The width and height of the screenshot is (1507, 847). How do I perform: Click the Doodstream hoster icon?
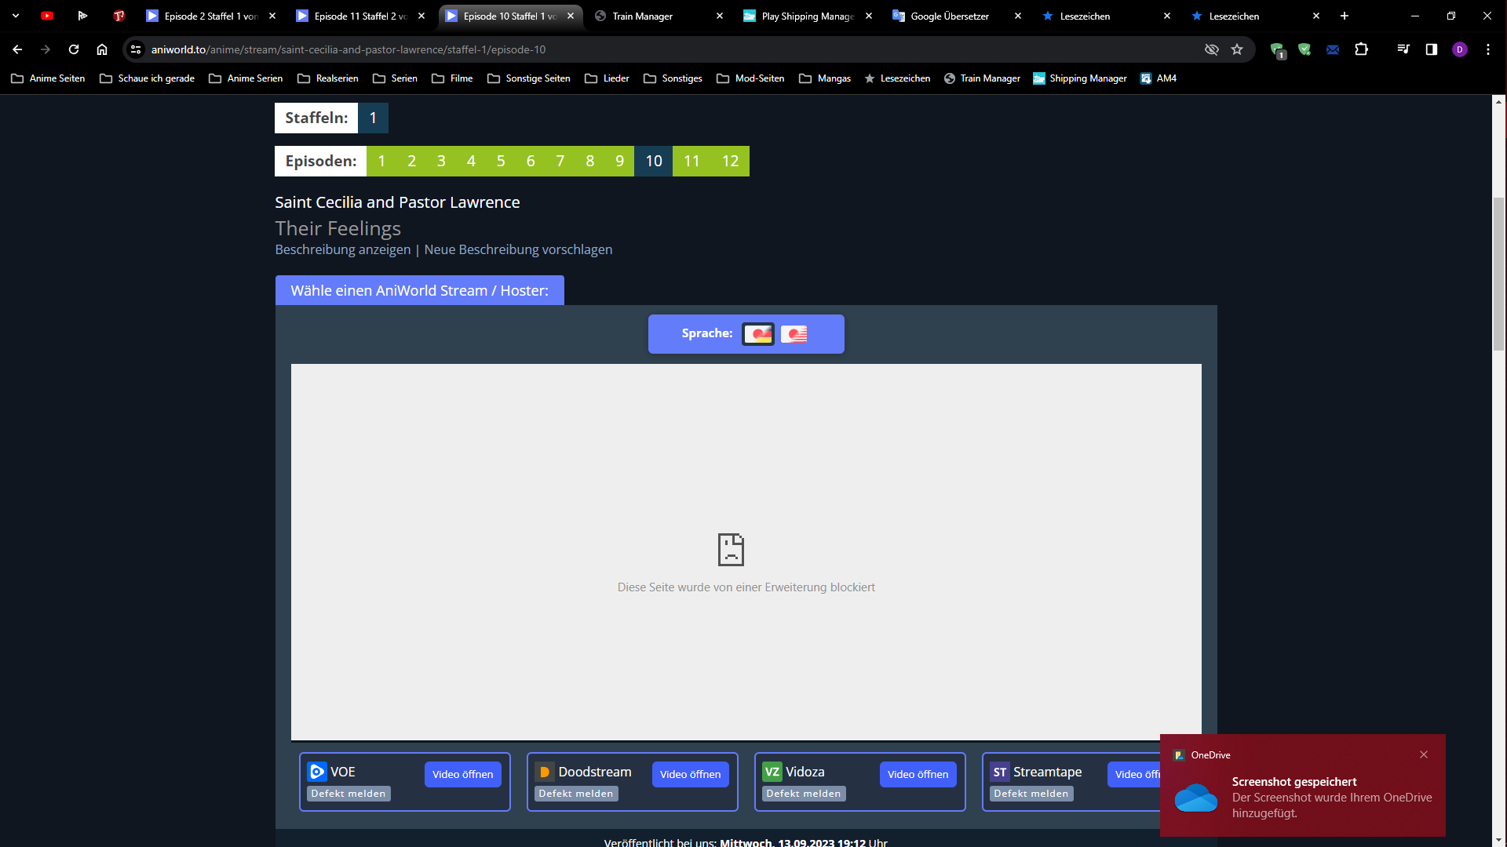point(544,772)
